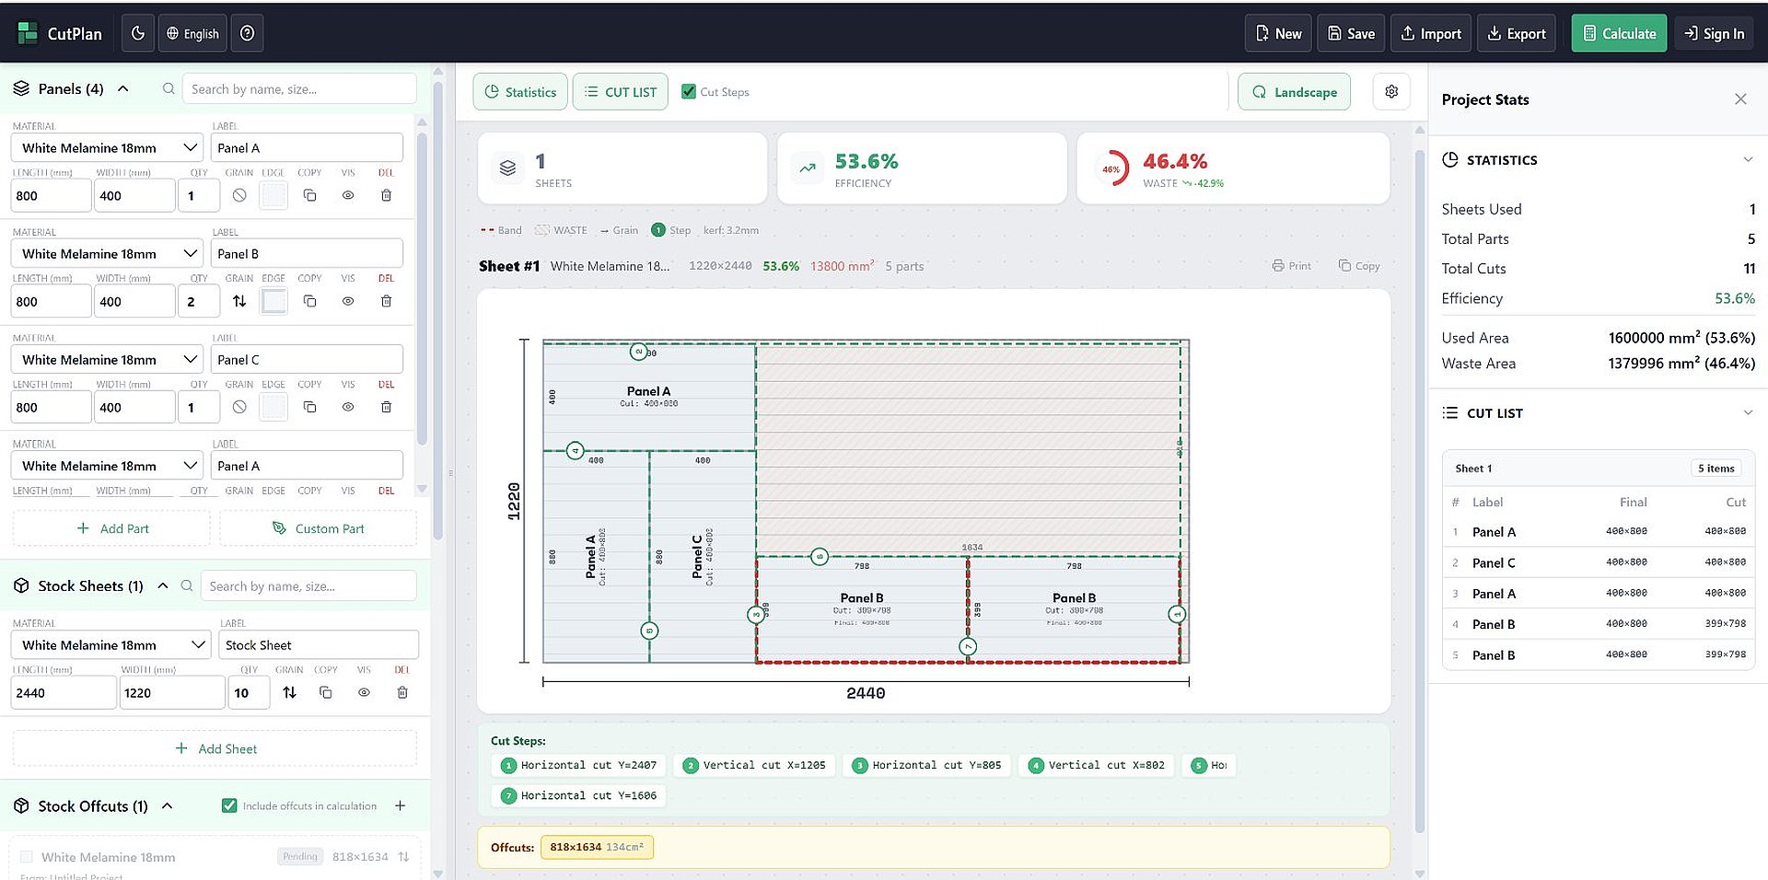The image size is (1768, 880).
Task: Toggle dark mode moon icon
Action: click(138, 33)
